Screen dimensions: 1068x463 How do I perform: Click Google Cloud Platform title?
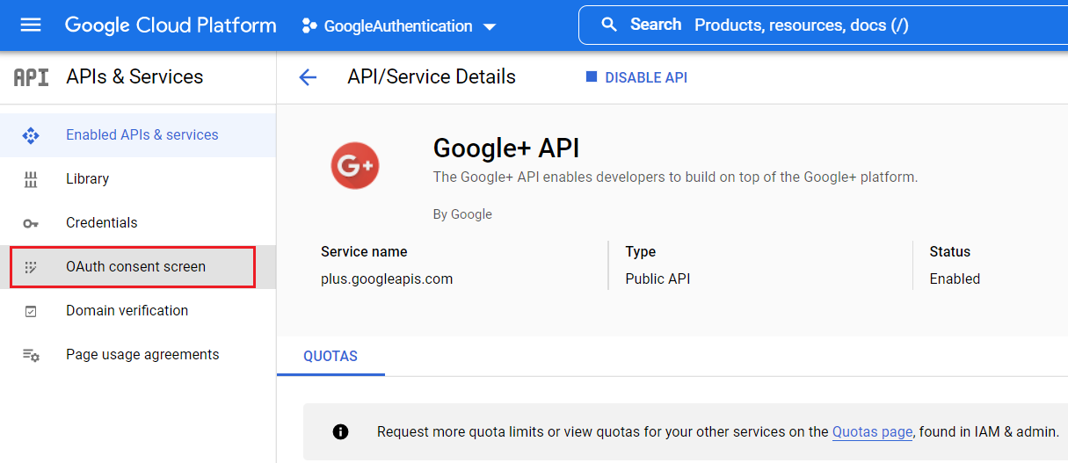tap(171, 25)
